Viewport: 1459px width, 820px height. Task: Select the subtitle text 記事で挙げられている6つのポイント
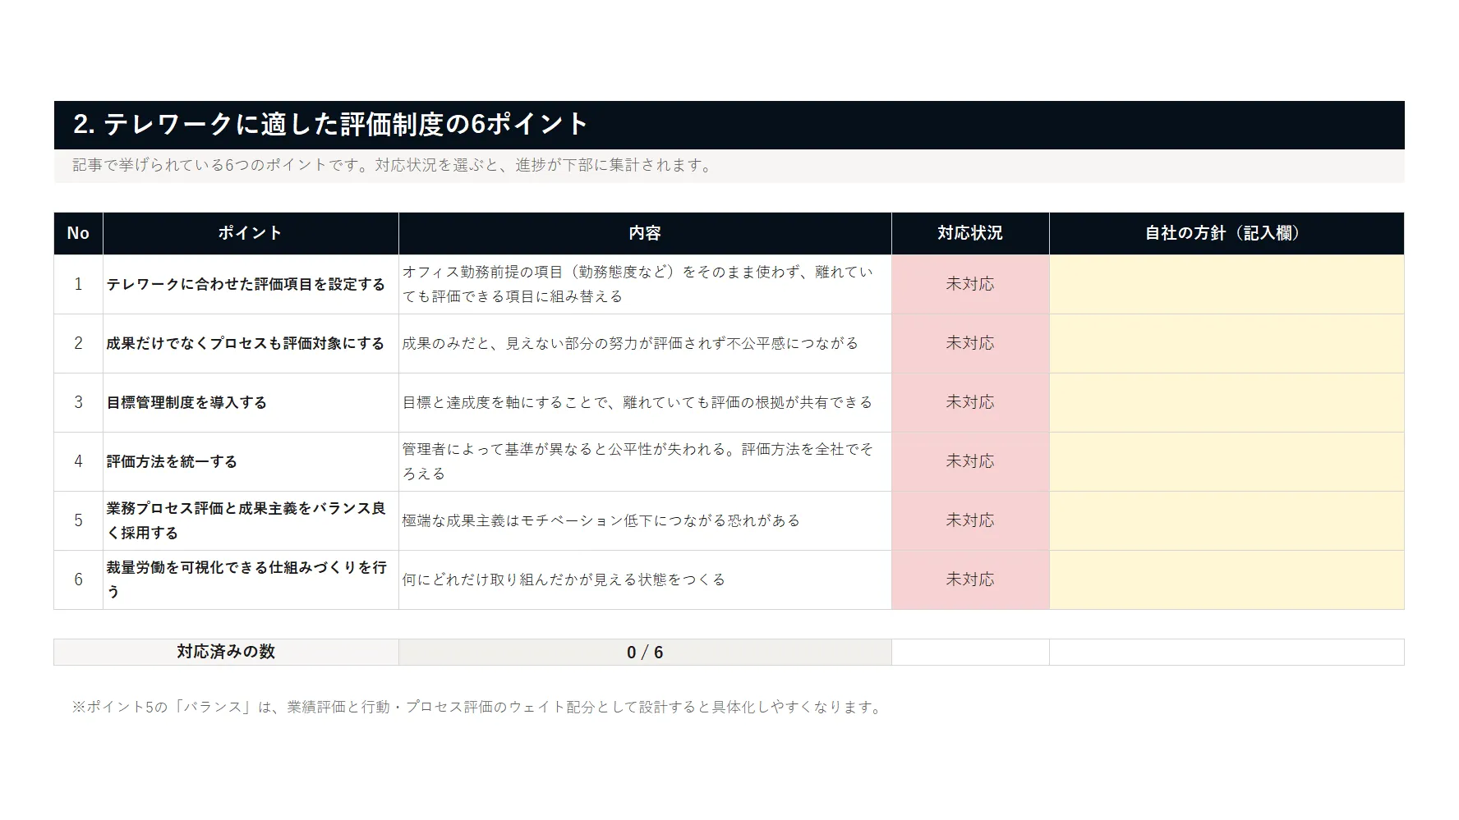point(393,165)
